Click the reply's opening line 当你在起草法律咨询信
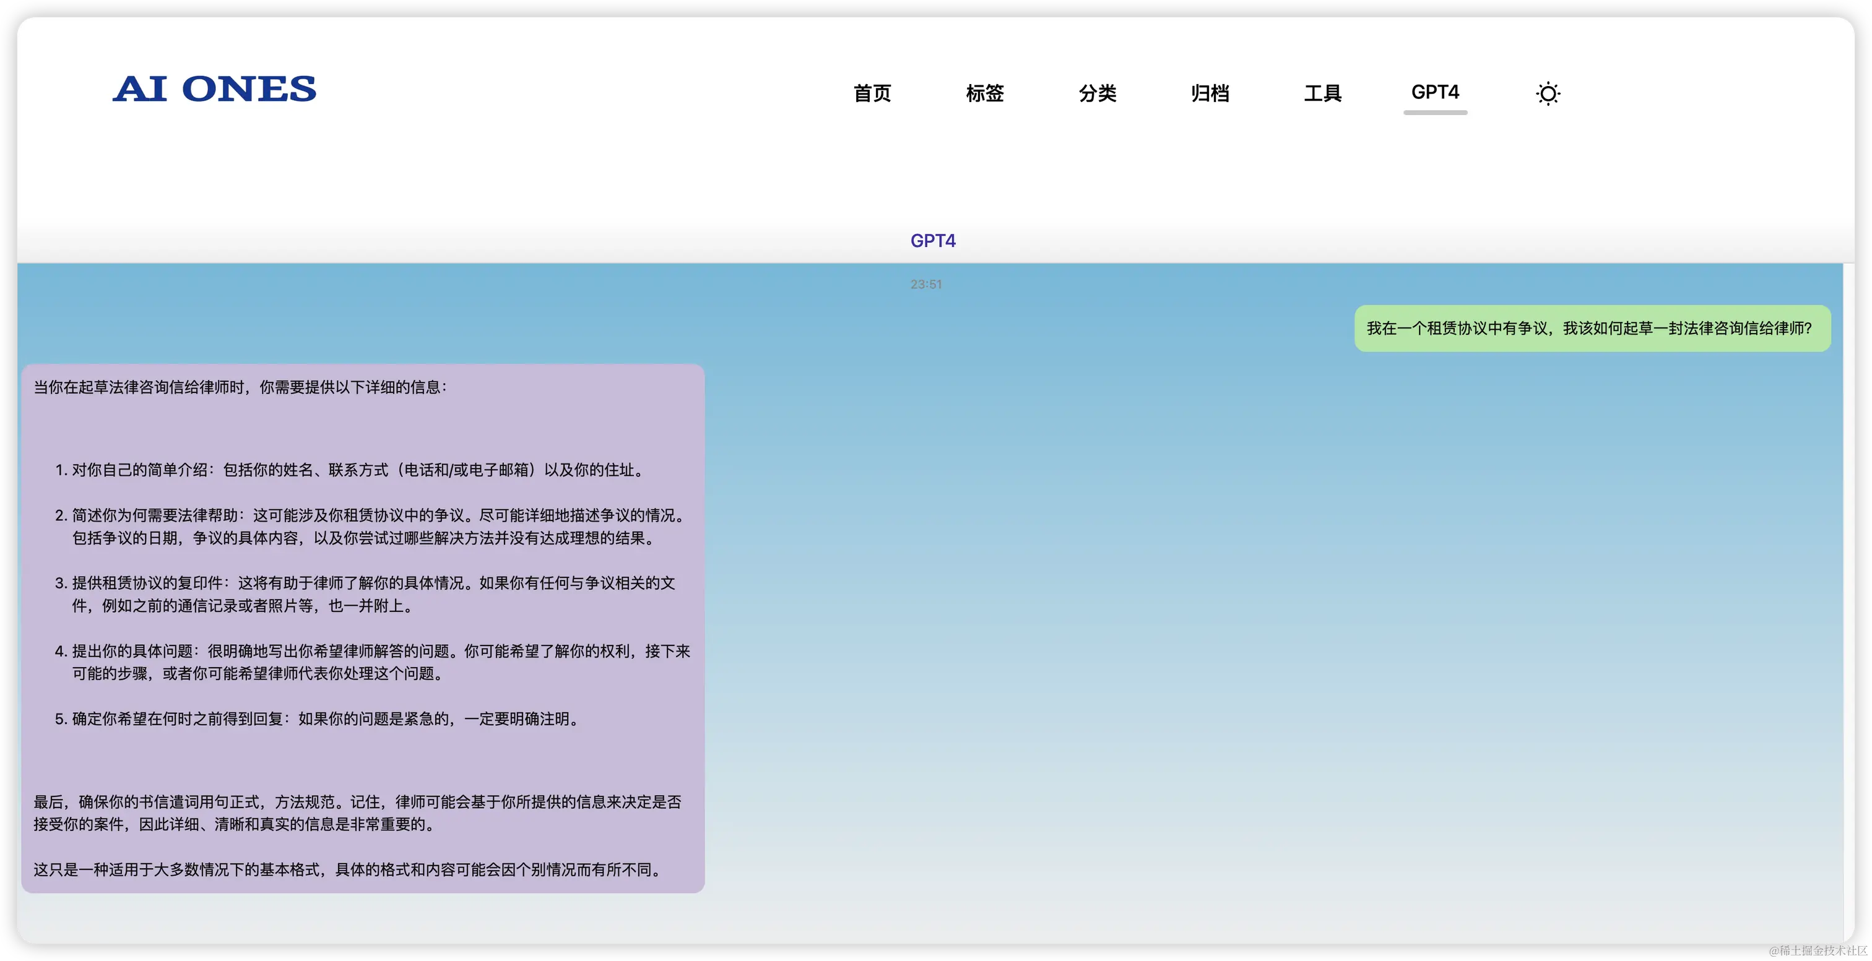Screen dimensions: 1872x961 pos(240,387)
